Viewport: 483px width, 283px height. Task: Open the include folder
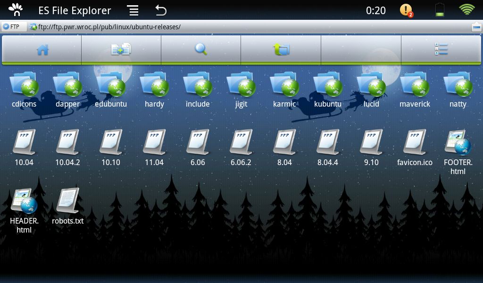(x=198, y=90)
